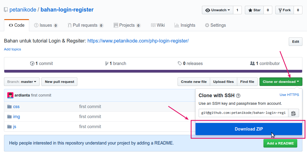The height and width of the screenshot is (160, 307).
Task: Open the Unwatch dropdown
Action: coord(217,10)
